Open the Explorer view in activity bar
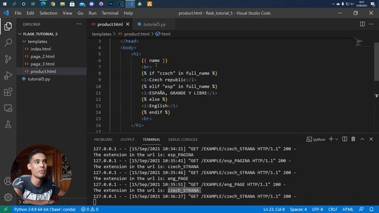Screen dimensions: 379x213 [8, 26]
